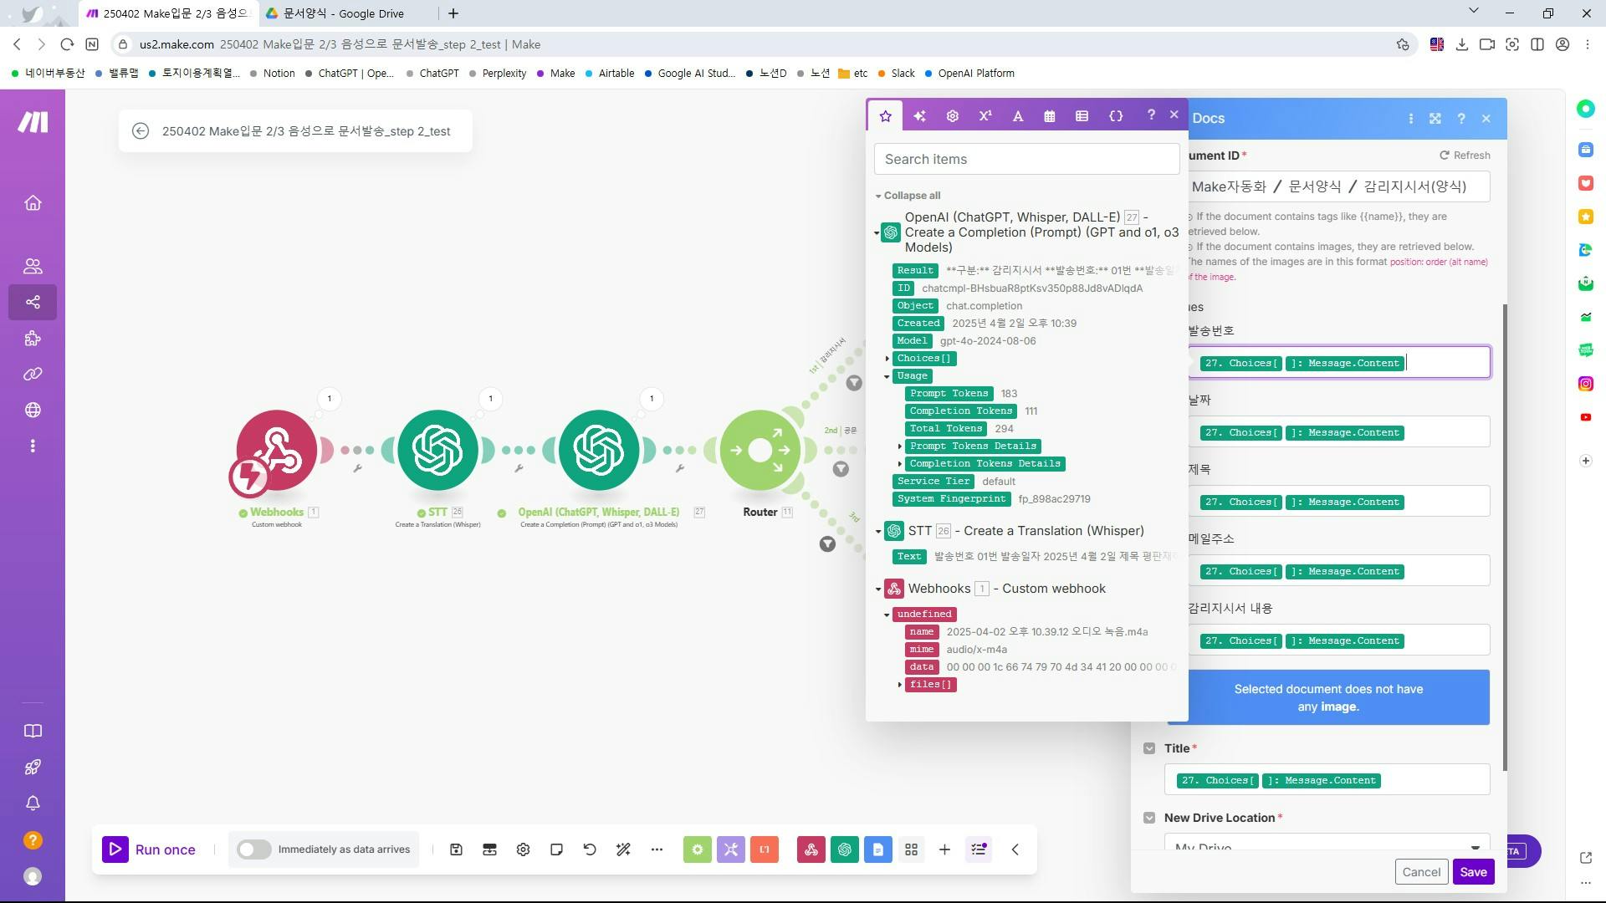Click the Save button in the Docs panel
Image resolution: width=1606 pixels, height=903 pixels.
[x=1472, y=872]
